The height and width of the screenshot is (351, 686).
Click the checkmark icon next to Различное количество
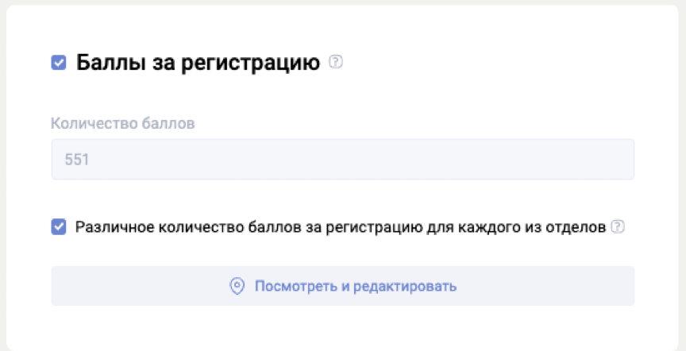pos(59,227)
